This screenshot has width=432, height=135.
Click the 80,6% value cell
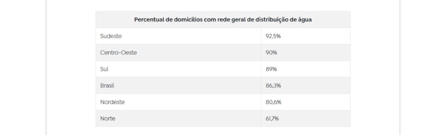tap(306, 102)
